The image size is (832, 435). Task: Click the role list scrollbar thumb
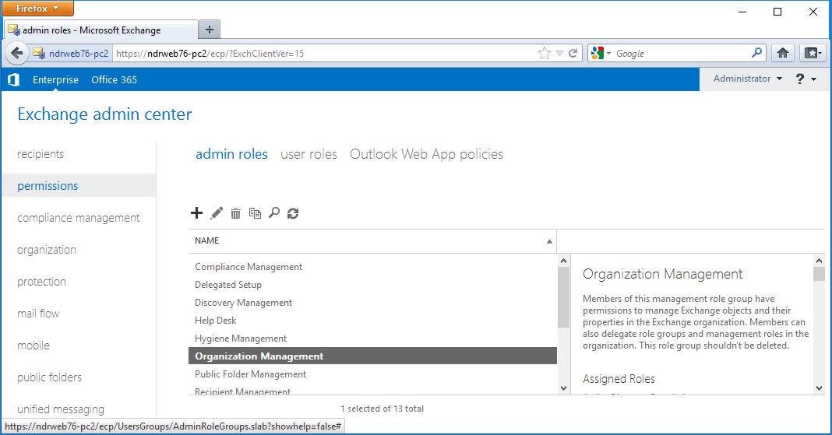[563, 297]
